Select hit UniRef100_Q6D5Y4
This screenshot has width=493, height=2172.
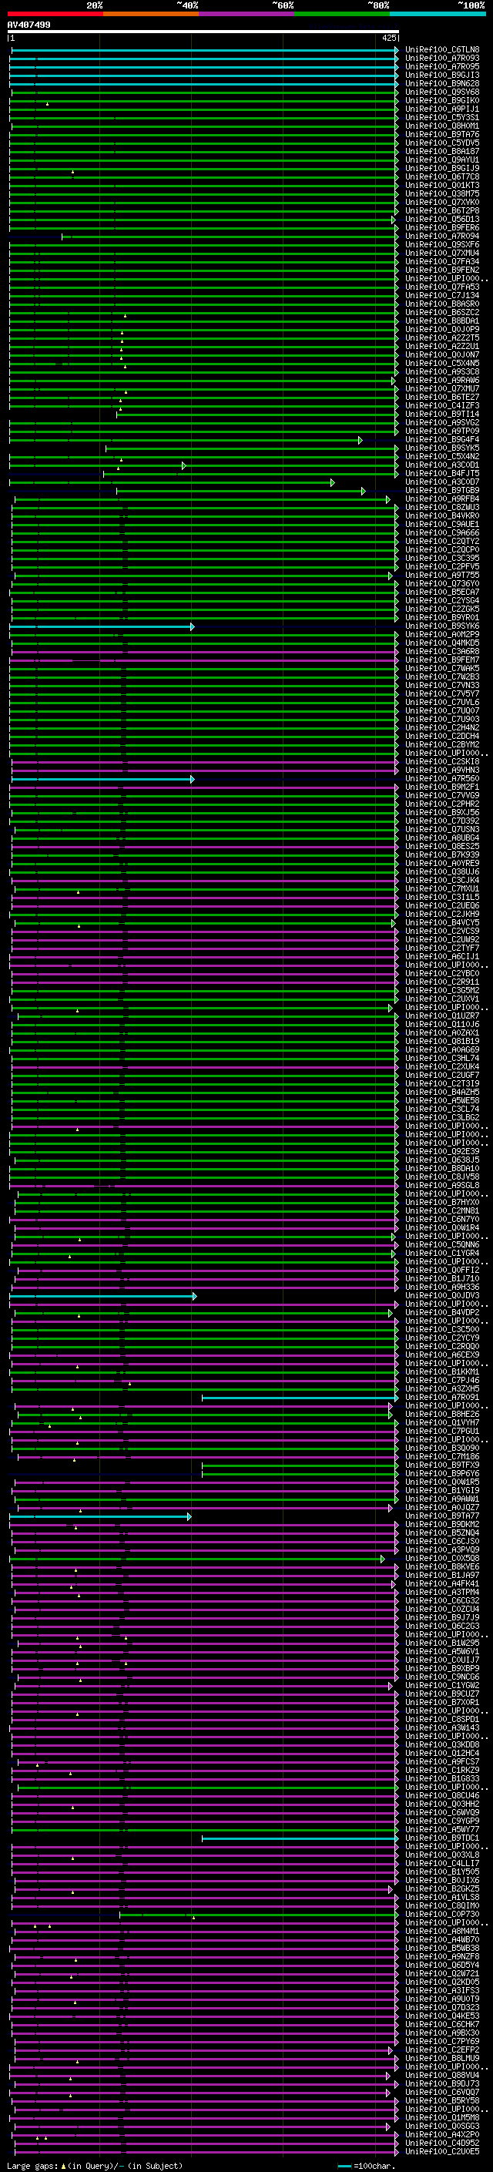tap(442, 1966)
